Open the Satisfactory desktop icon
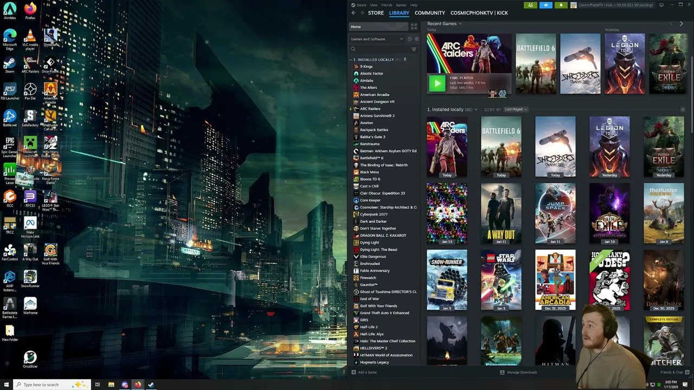 tap(30, 118)
